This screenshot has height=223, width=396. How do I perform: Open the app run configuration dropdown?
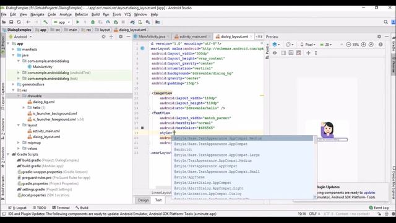pyautogui.click(x=62, y=22)
